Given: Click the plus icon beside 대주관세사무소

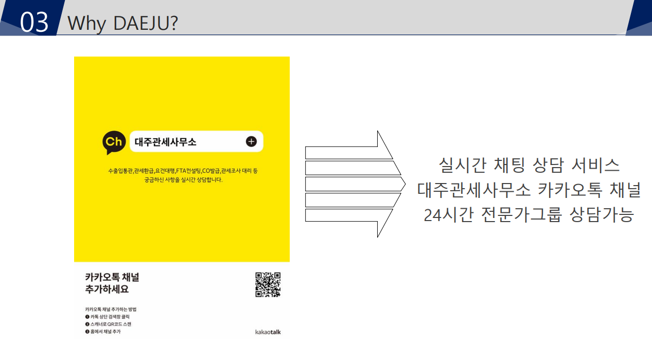Looking at the screenshot, I should [x=251, y=142].
